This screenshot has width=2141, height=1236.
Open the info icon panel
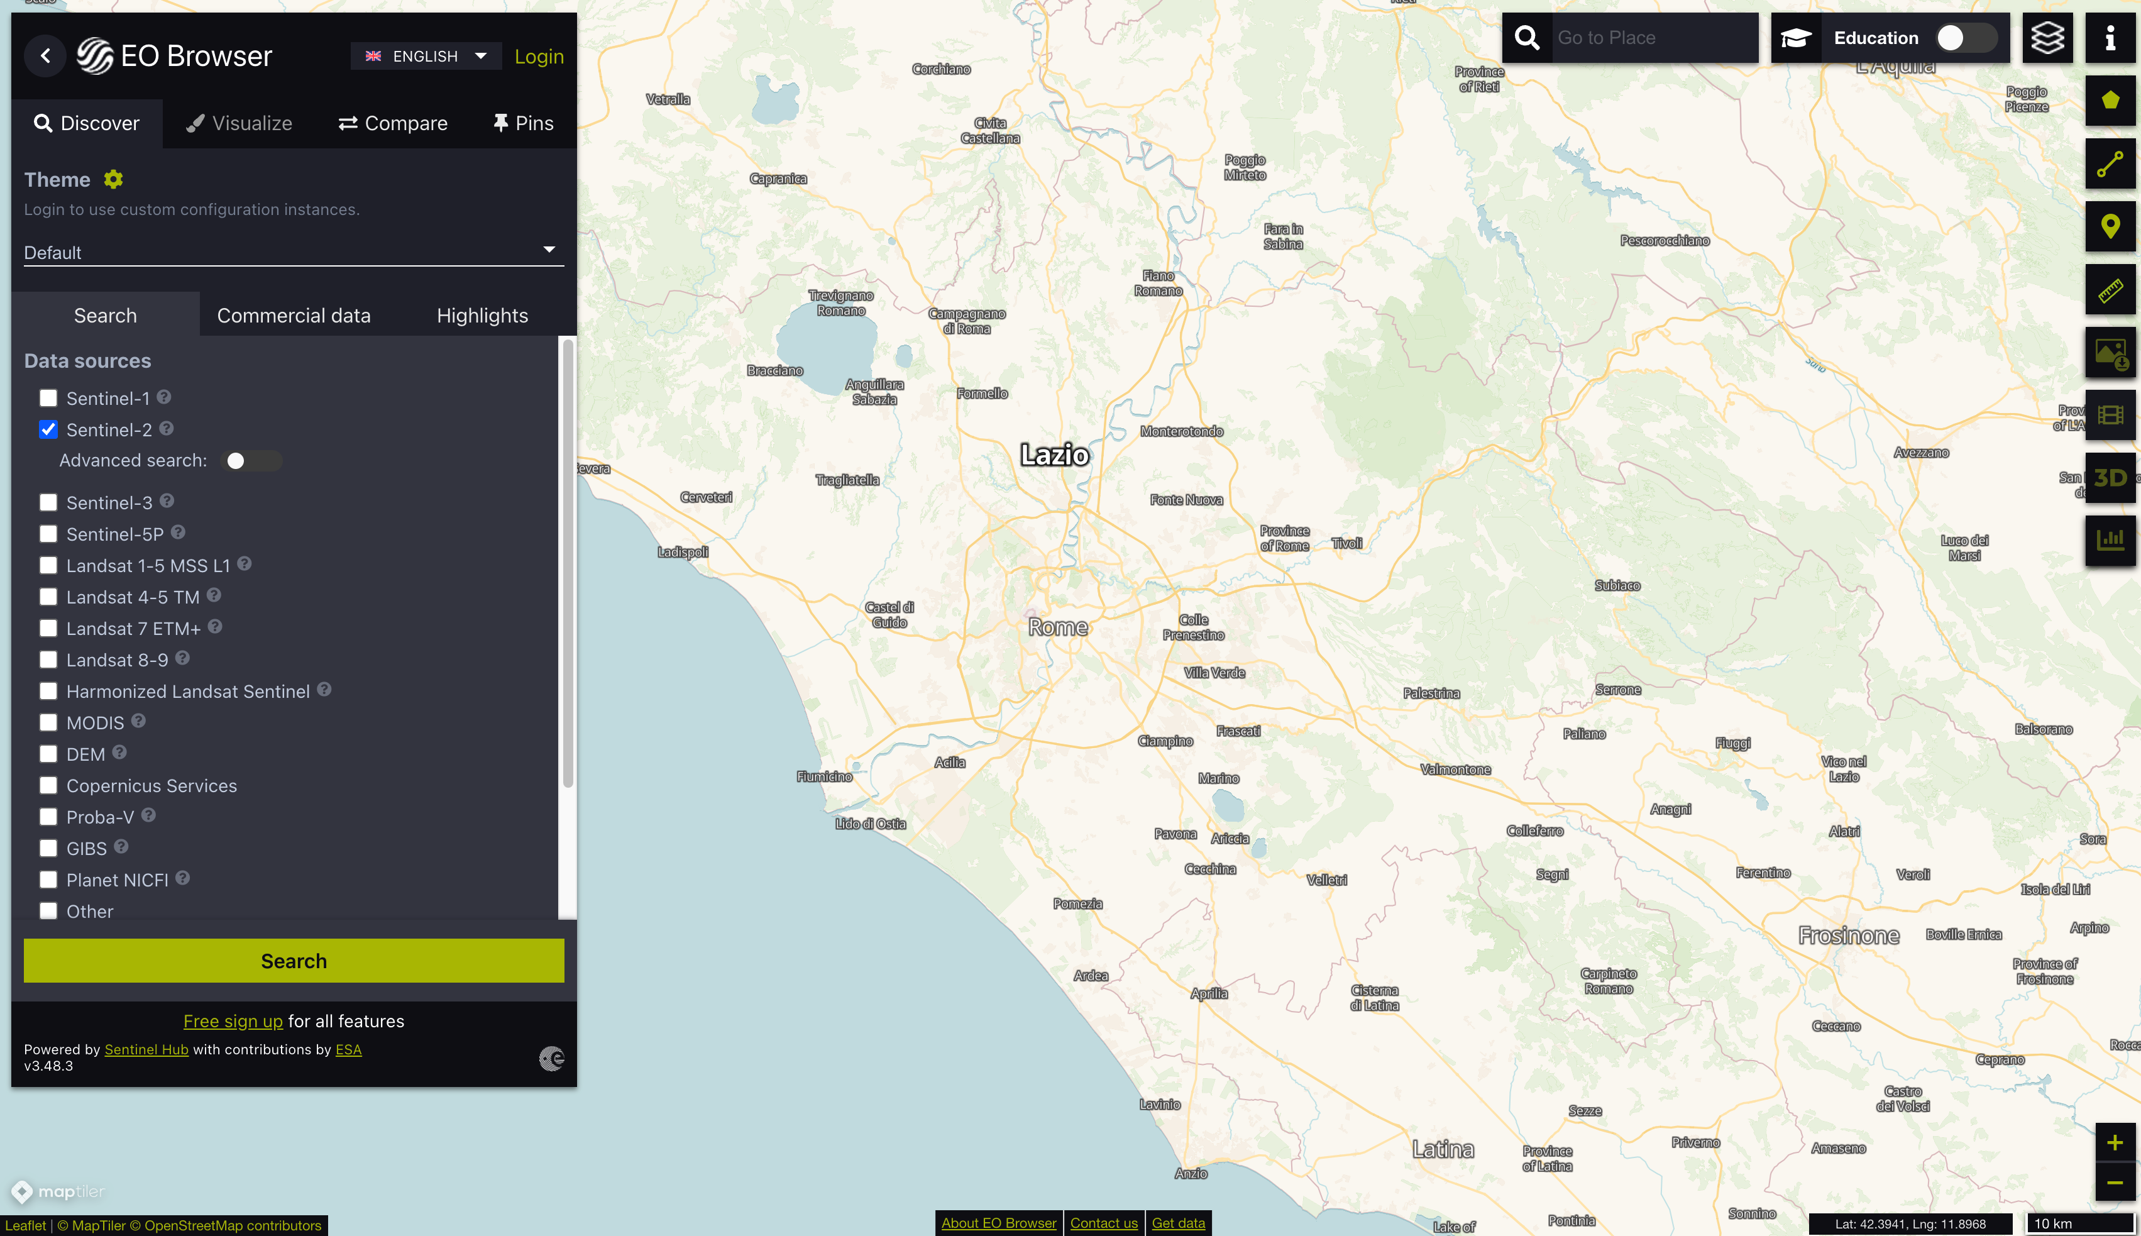pos(2110,37)
